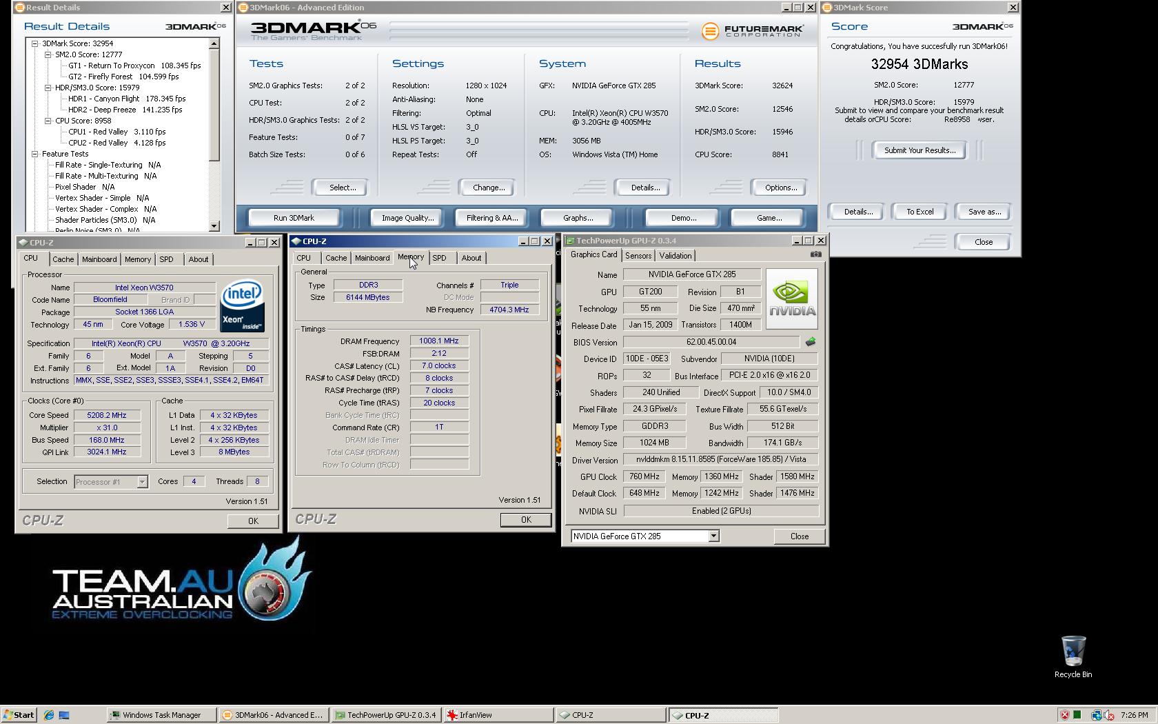Click the To Excel button
This screenshot has width=1158, height=724.
coord(920,212)
